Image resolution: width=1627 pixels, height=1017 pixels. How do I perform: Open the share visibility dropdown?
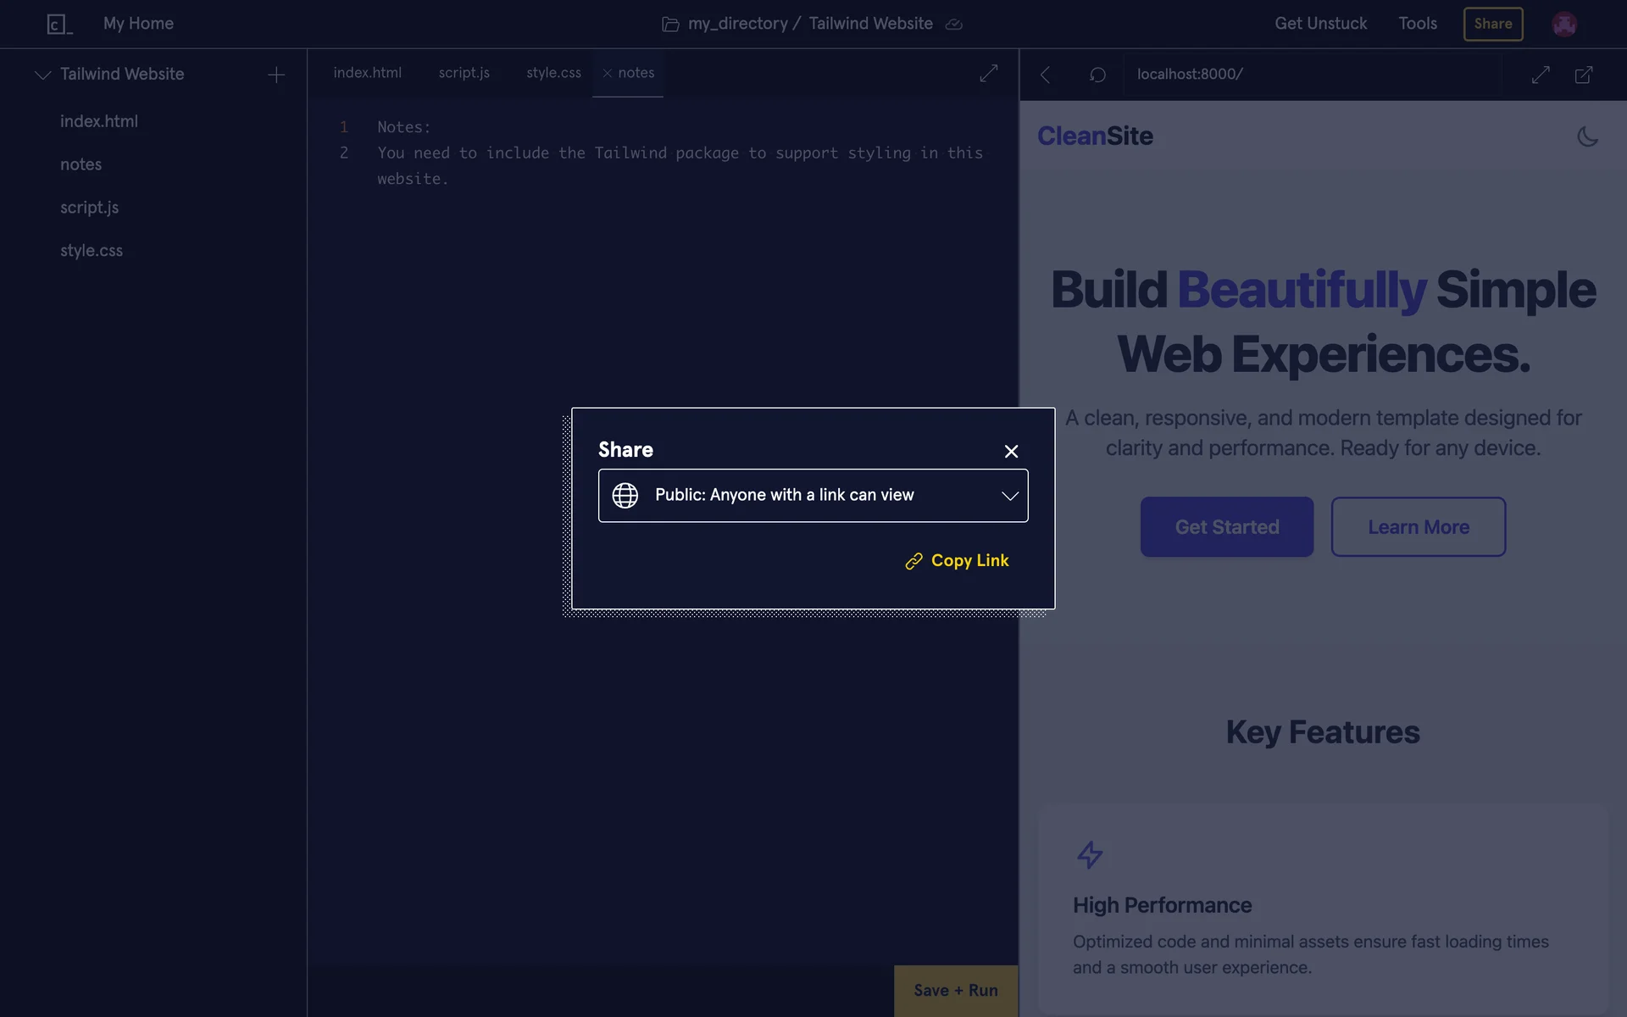[813, 495]
